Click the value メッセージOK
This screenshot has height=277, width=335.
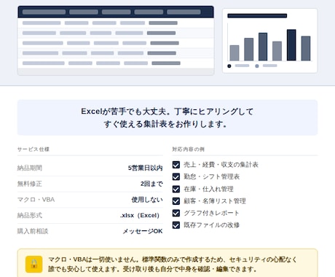143,231
